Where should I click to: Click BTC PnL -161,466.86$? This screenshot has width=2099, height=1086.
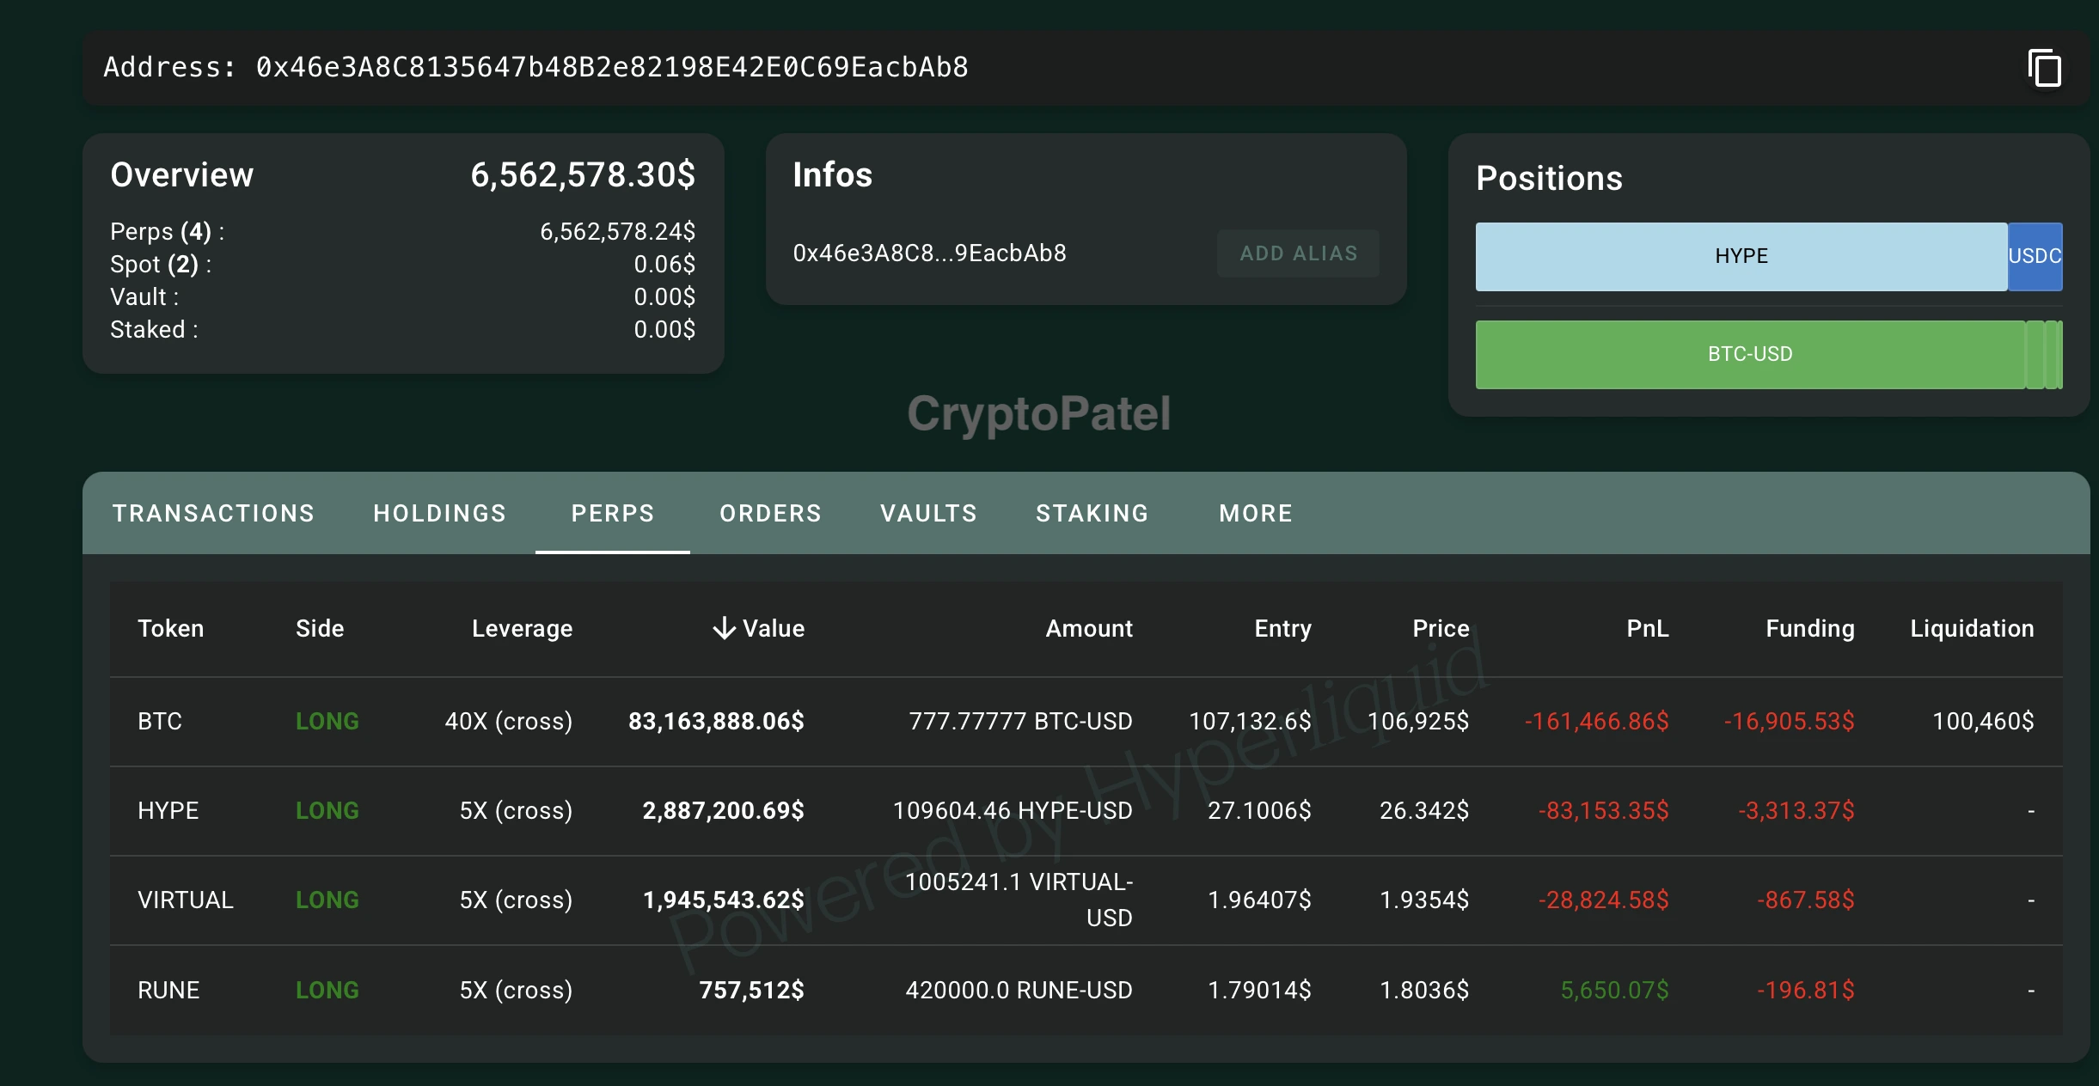click(1597, 721)
